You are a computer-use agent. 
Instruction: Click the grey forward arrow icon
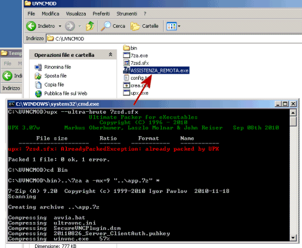tap(70, 26)
